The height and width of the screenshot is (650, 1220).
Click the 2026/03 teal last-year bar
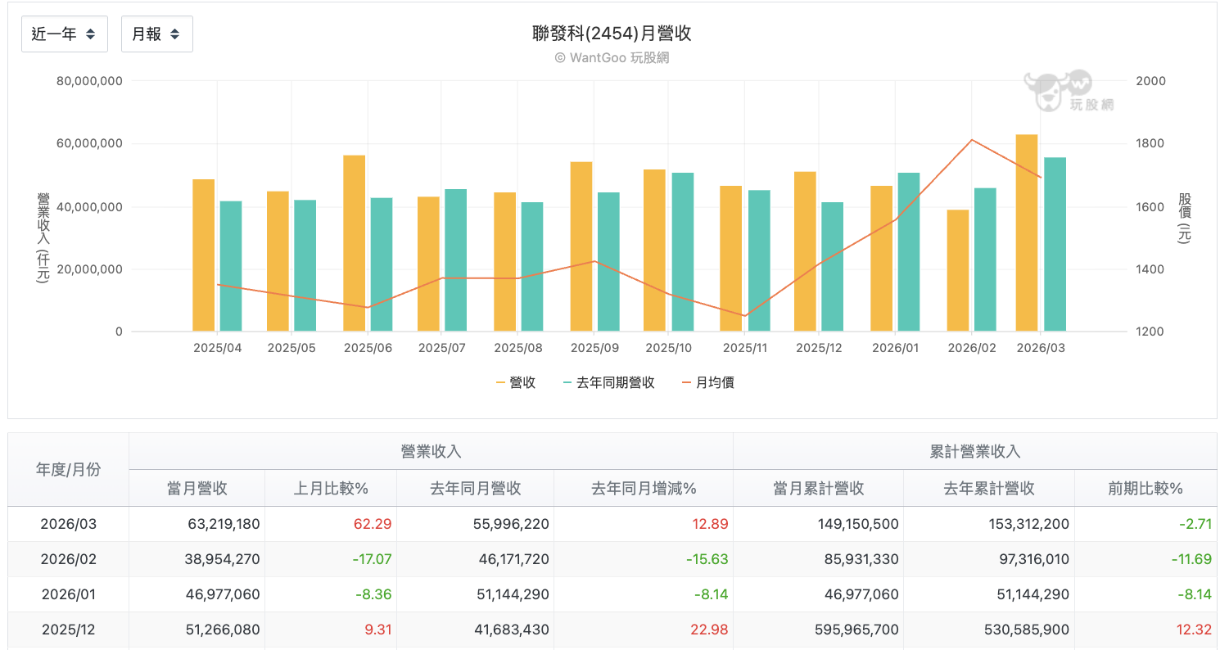pyautogui.click(x=1055, y=245)
